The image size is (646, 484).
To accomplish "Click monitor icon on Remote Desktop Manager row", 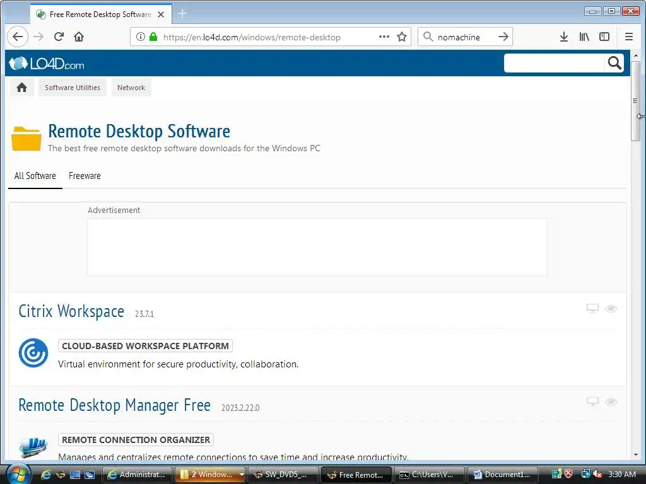I will 592,401.
